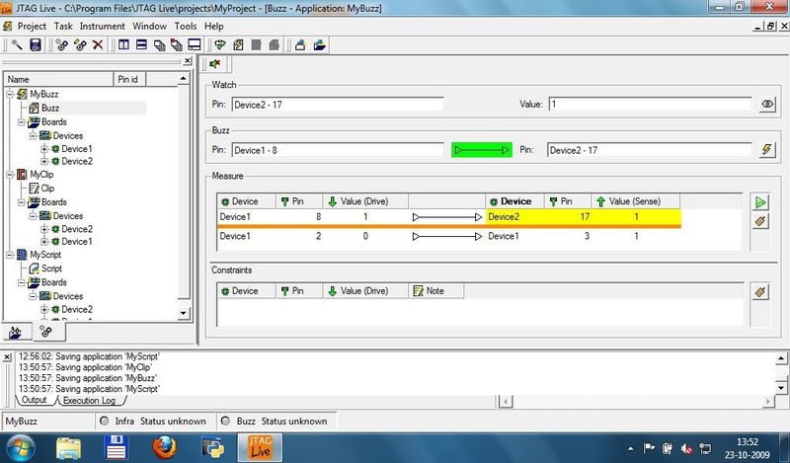Click the Watch Value input field
The height and width of the screenshot is (463, 790).
pyautogui.click(x=651, y=105)
